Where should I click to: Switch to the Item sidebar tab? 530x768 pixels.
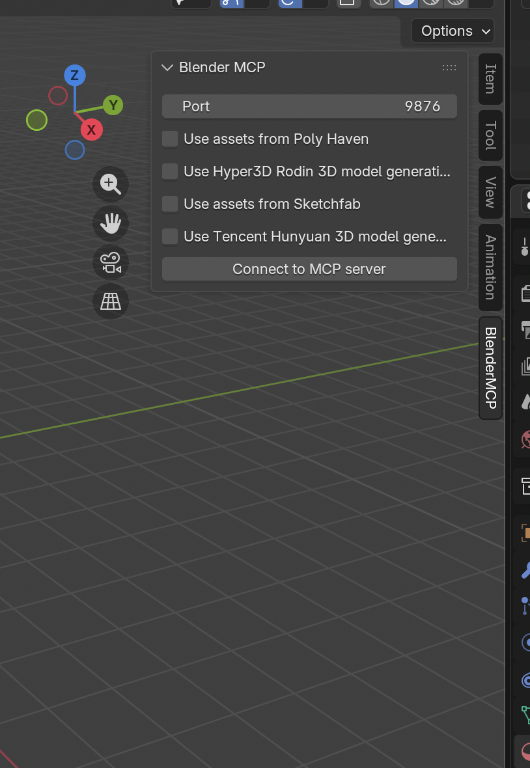point(490,79)
